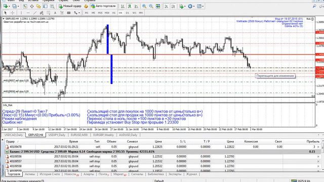
Task: Switch timeframe to M1
Action: (87, 13)
